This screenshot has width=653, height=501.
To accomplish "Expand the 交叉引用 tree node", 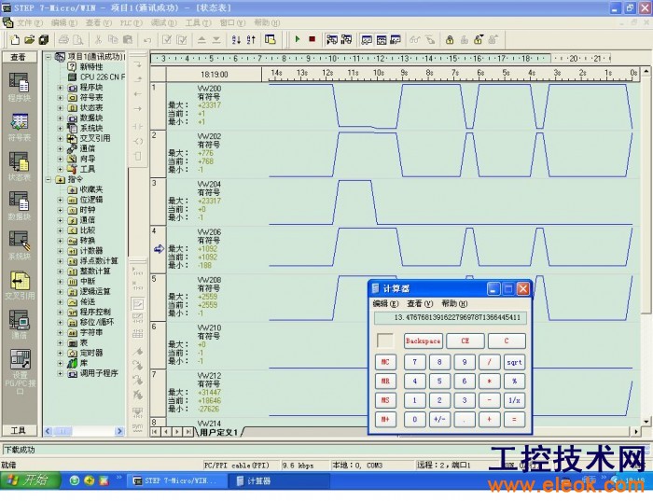I will tap(60, 138).
